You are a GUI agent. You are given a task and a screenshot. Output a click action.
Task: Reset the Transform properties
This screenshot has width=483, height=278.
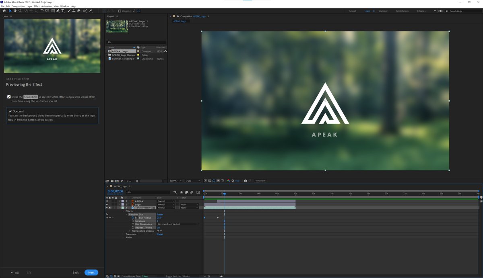(x=160, y=234)
